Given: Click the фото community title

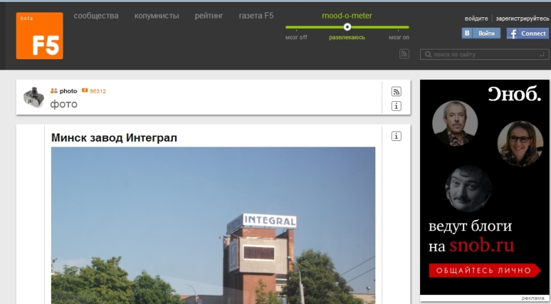Looking at the screenshot, I should pyautogui.click(x=63, y=105).
